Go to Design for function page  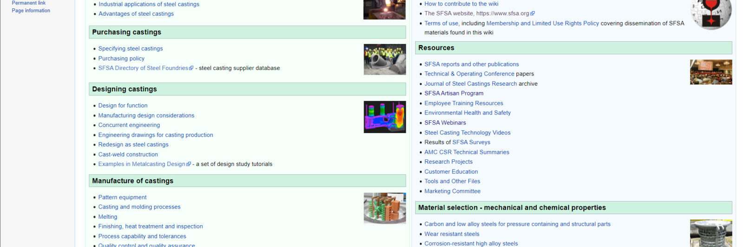(x=123, y=106)
